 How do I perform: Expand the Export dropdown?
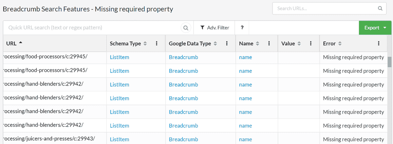[375, 28]
